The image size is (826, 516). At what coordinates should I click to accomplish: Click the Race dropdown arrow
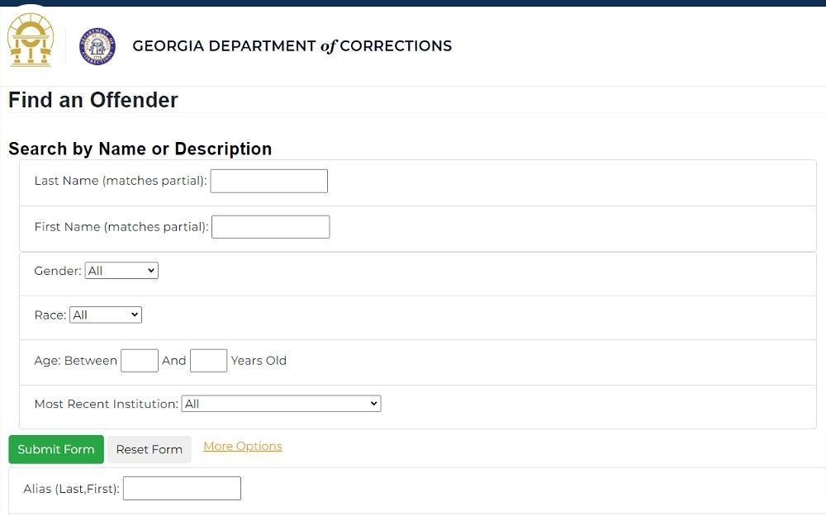tap(133, 315)
